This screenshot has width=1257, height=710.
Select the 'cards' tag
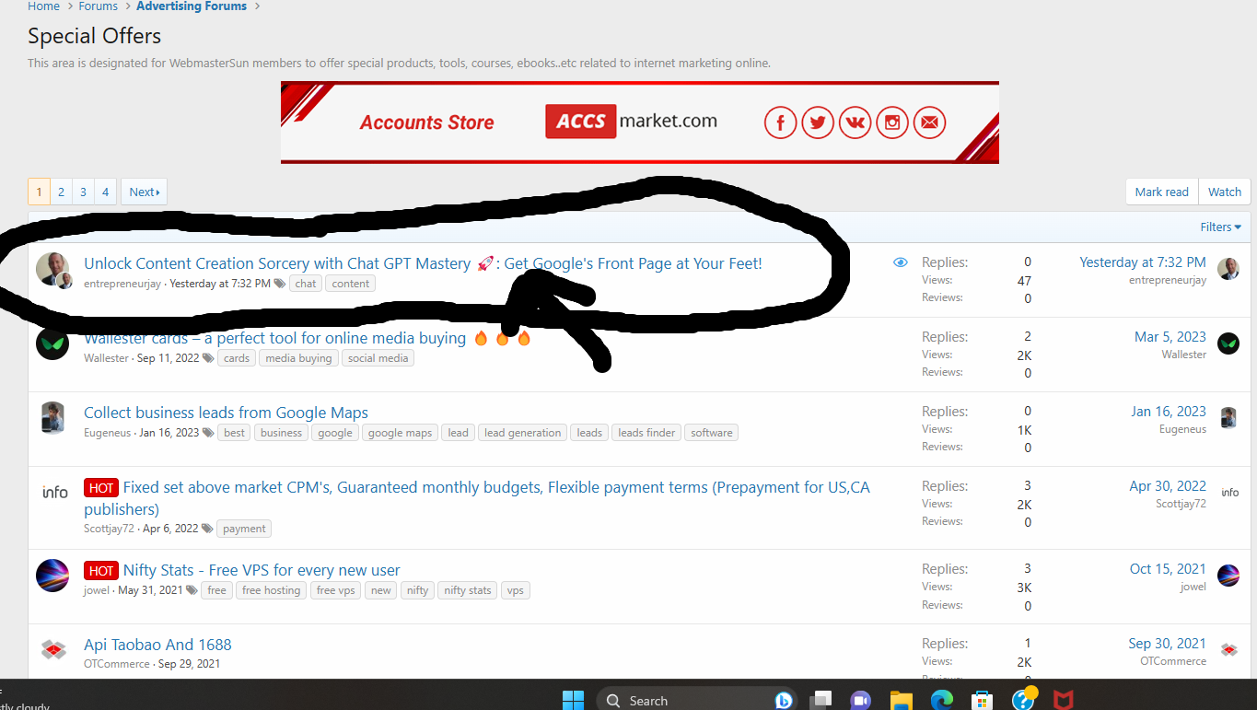point(237,358)
